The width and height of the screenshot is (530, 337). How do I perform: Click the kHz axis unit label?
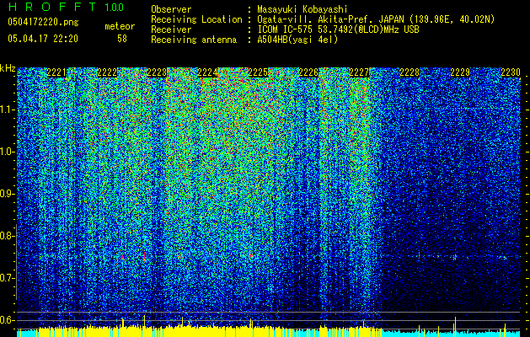point(8,68)
